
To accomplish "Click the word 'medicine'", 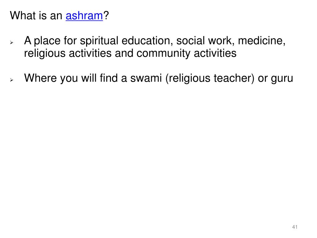I will tap(262, 41).
